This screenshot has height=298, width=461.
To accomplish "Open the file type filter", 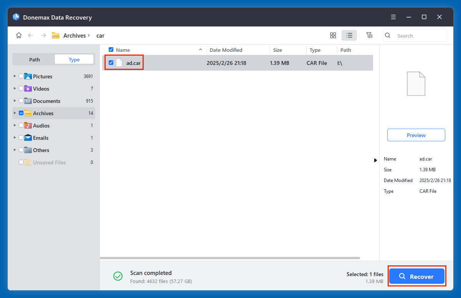I will [369, 35].
